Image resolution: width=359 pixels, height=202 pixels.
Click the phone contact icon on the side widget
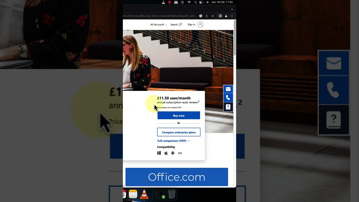tap(228, 98)
